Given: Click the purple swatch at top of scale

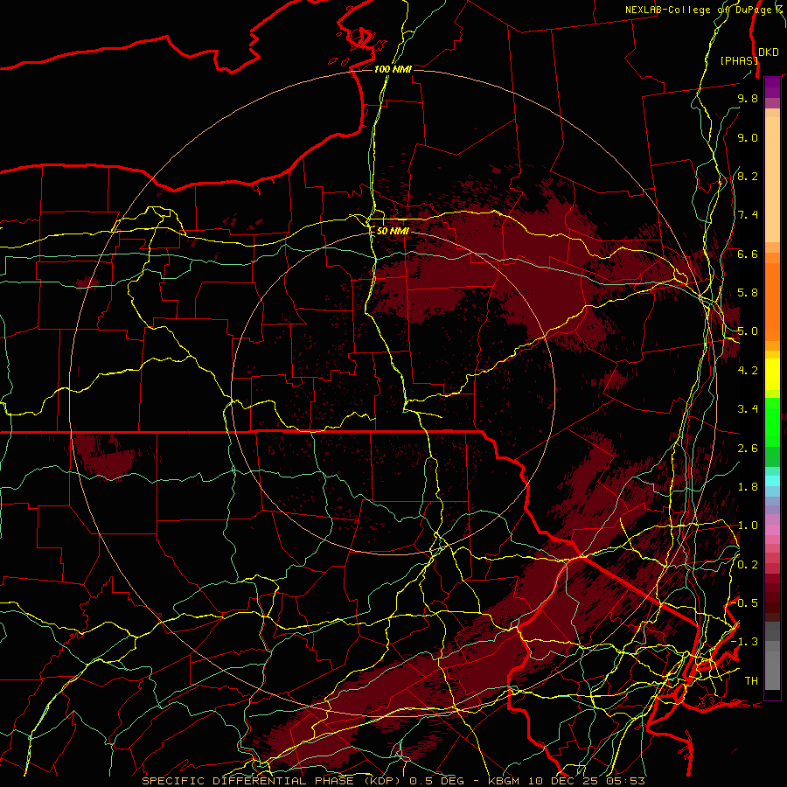Looking at the screenshot, I should pos(772,87).
